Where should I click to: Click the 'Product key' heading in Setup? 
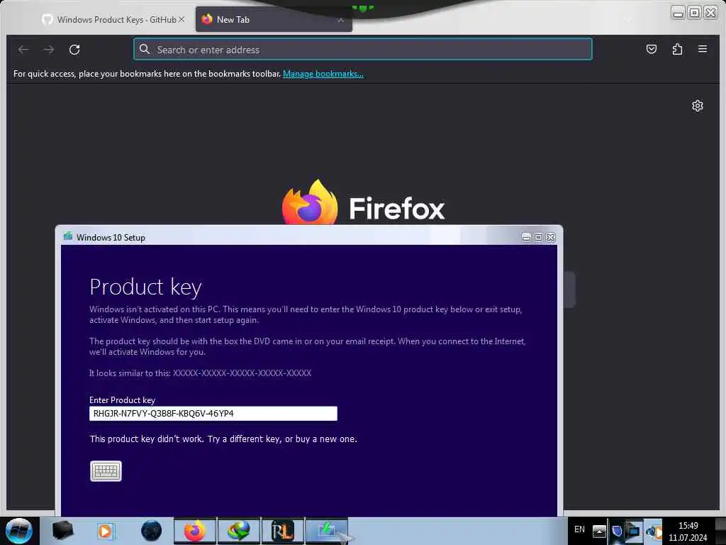click(x=145, y=287)
